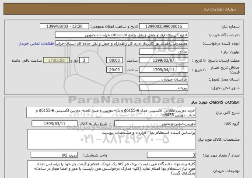The height and width of the screenshot is (178, 252).
Task: Click the goods group field دوربین،صوتی و تصویر
Action: (x=155, y=124)
